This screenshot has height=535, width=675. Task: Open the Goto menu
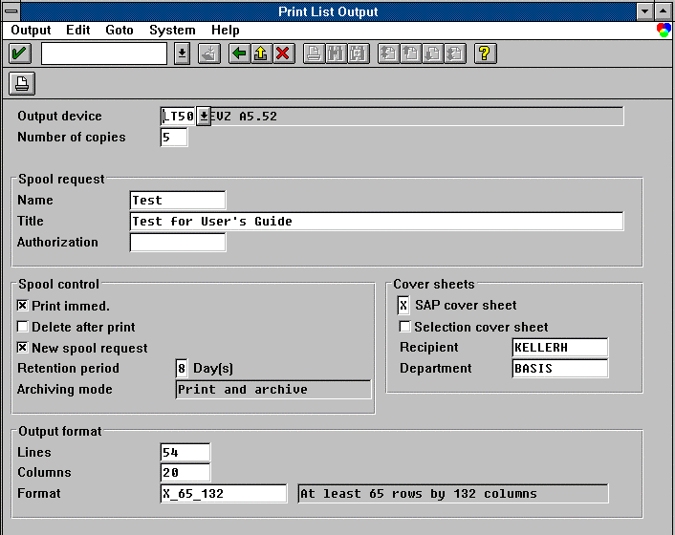pyautogui.click(x=120, y=31)
